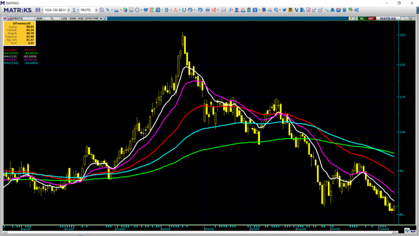This screenshot has height=236, width=419.
Task: Open the pie chart icon in toolbar
Action: (x=125, y=10)
